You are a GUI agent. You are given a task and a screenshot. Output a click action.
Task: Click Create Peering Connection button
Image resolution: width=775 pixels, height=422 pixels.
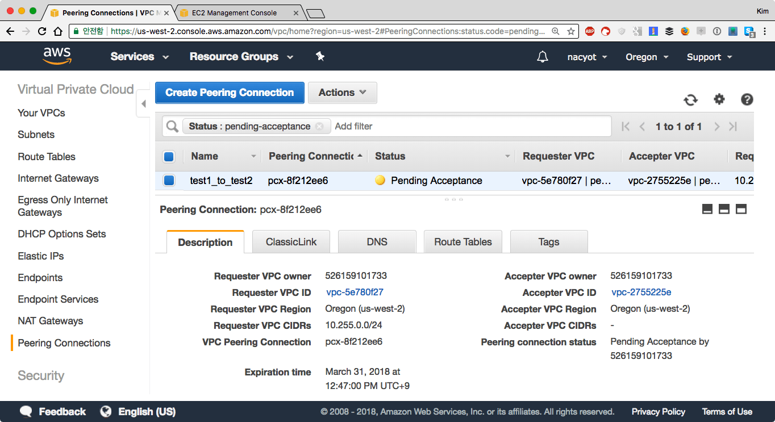tap(230, 93)
